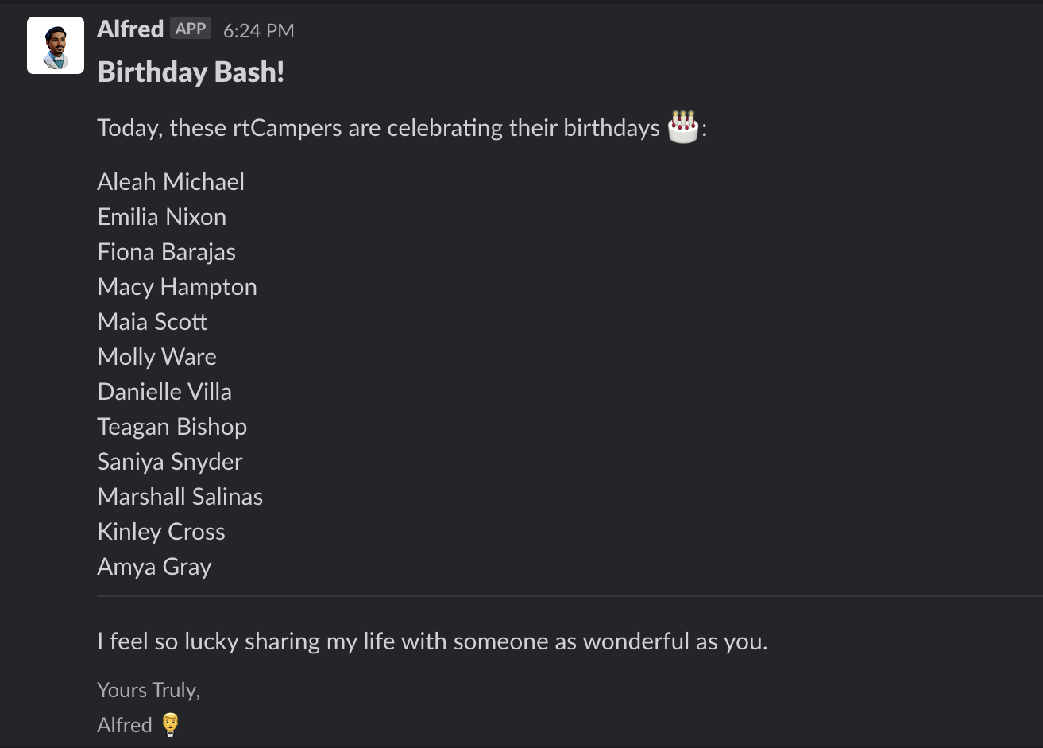Select the name Teagan Bishop
This screenshot has width=1043, height=748.
point(172,427)
